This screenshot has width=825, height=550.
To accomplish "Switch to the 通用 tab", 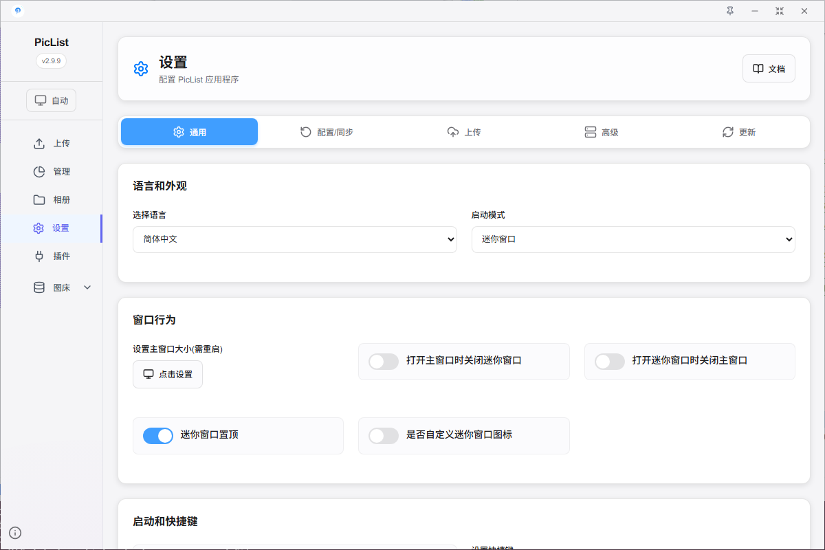I will [189, 132].
